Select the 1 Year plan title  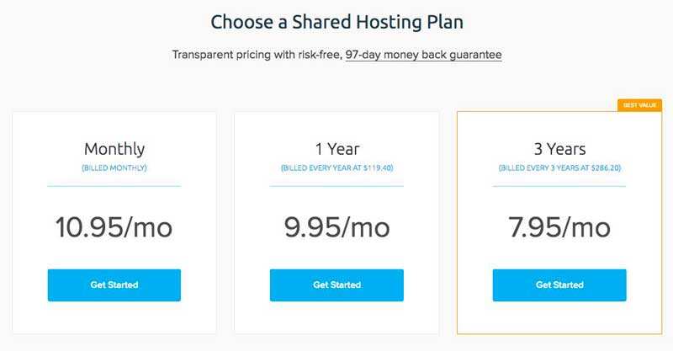(x=336, y=149)
